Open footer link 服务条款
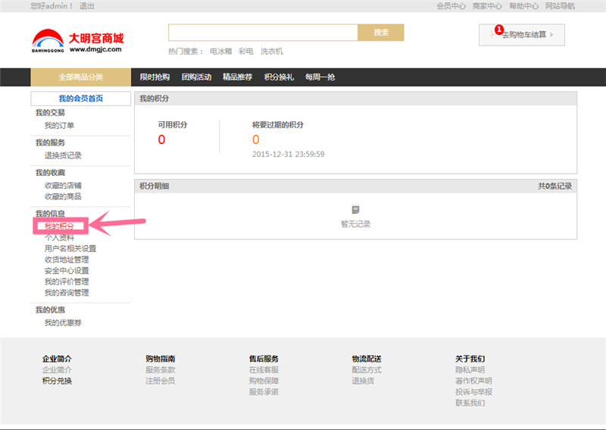 pyautogui.click(x=160, y=369)
